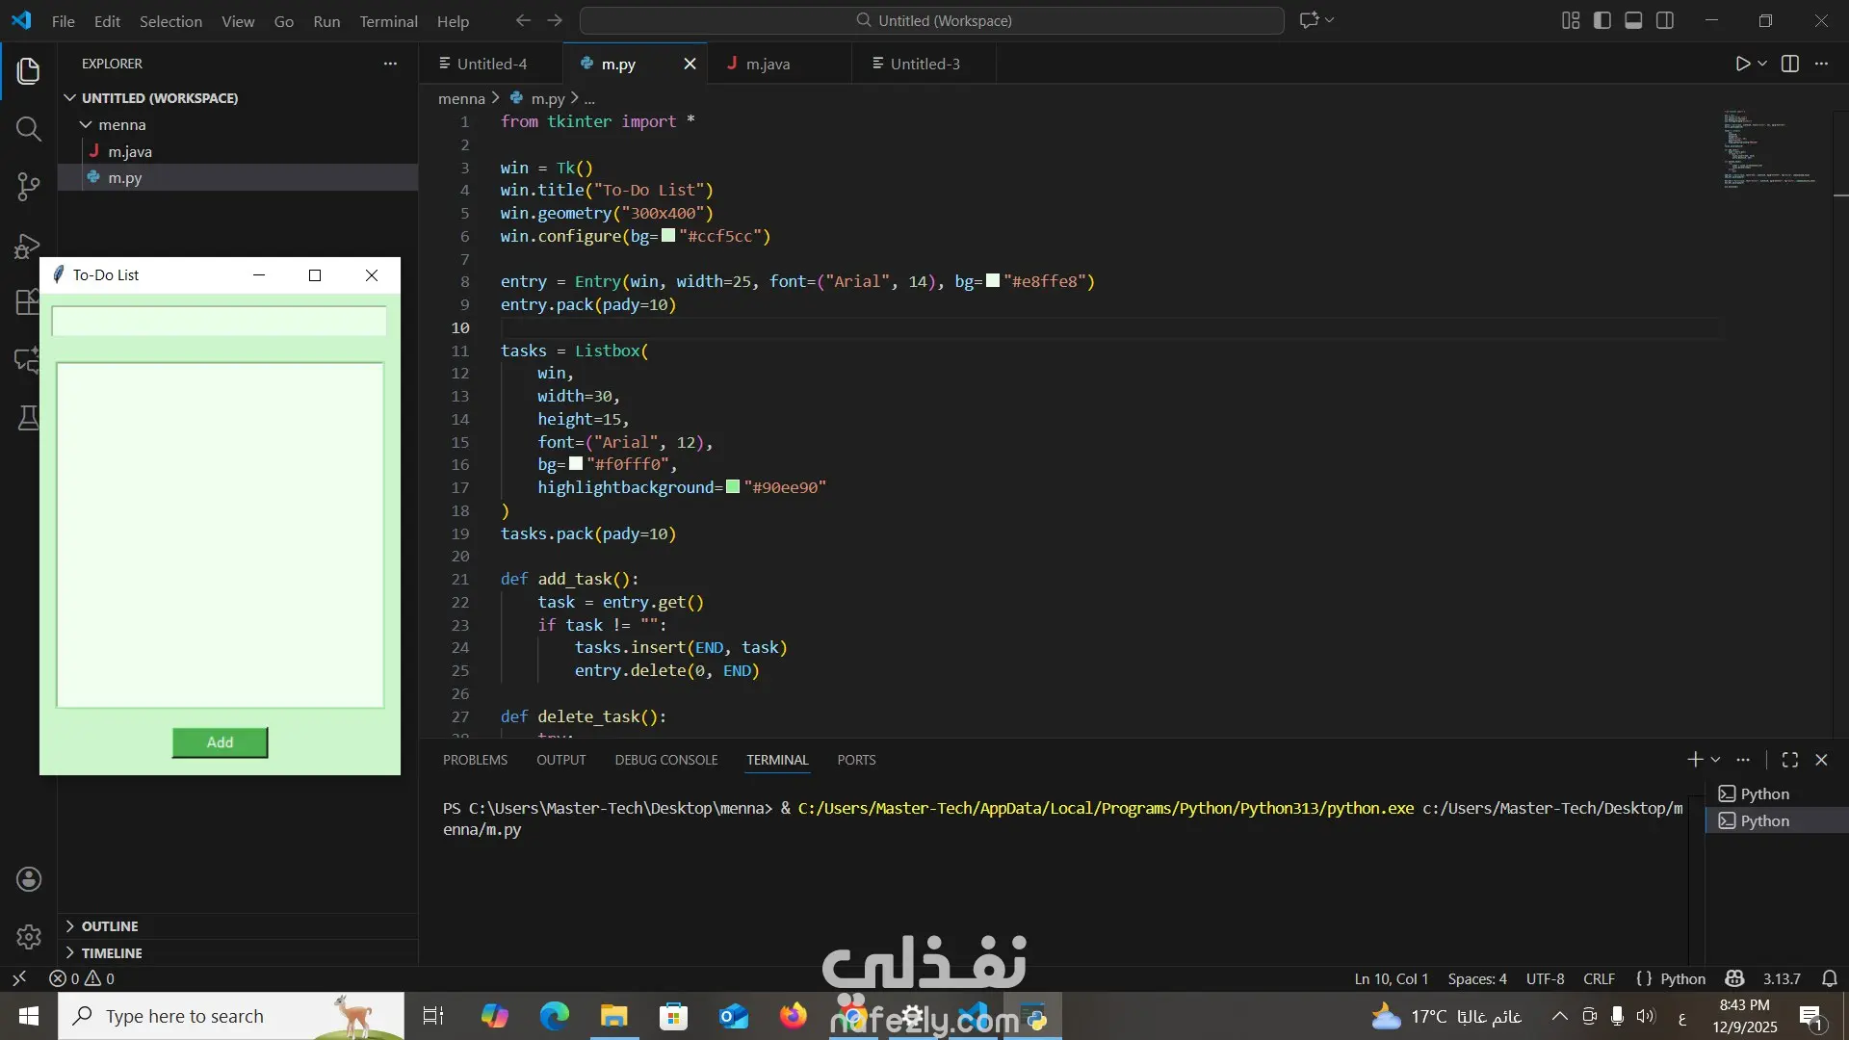This screenshot has width=1849, height=1040.
Task: Click the Add button in To-Do List
Action: [x=220, y=742]
